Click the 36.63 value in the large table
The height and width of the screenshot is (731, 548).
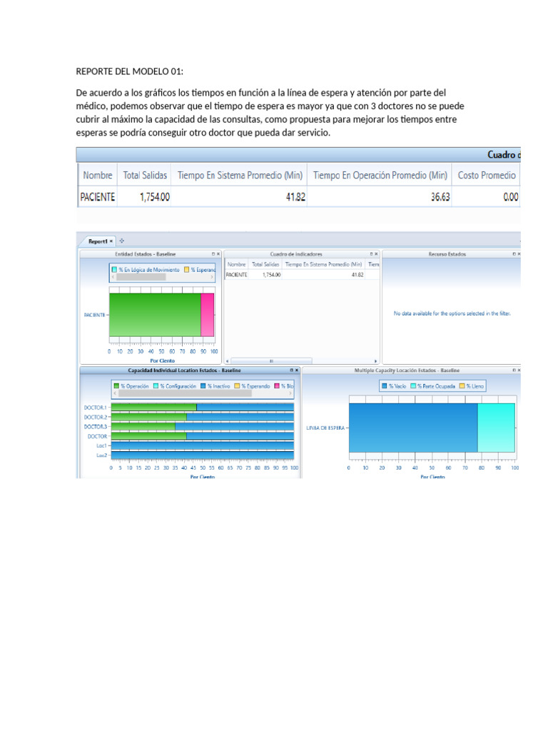pyautogui.click(x=440, y=197)
